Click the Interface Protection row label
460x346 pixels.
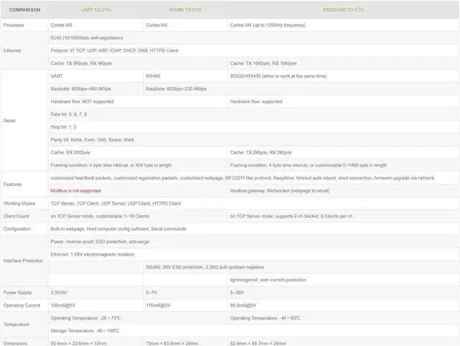tap(24, 261)
